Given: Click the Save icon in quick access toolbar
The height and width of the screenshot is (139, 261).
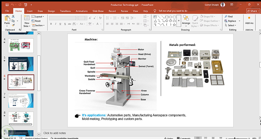Looking at the screenshot, I should [7, 5].
